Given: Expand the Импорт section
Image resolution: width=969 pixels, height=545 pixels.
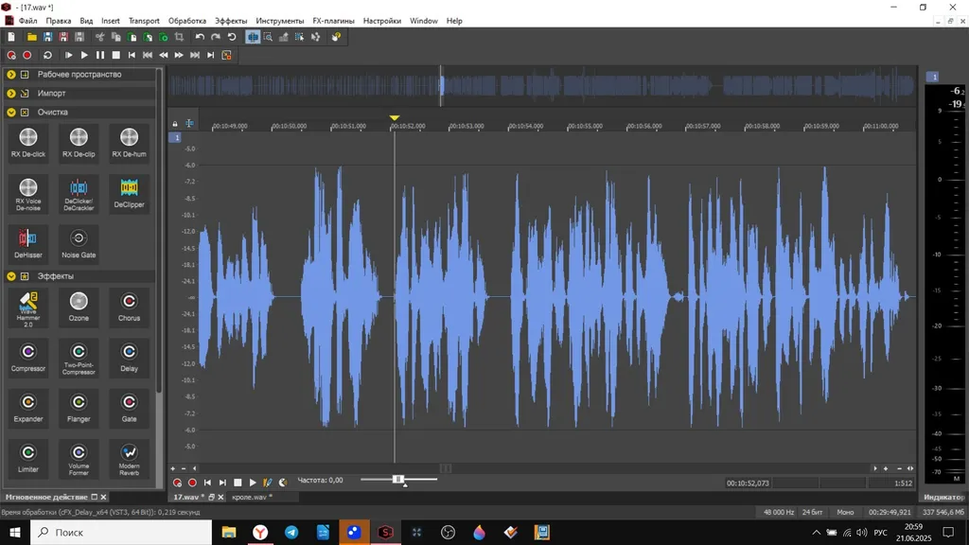Looking at the screenshot, I should click(11, 94).
